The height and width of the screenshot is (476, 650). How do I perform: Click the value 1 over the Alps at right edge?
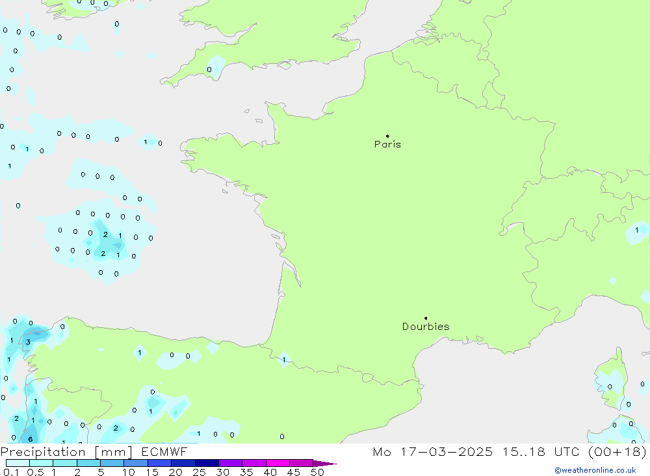[637, 230]
